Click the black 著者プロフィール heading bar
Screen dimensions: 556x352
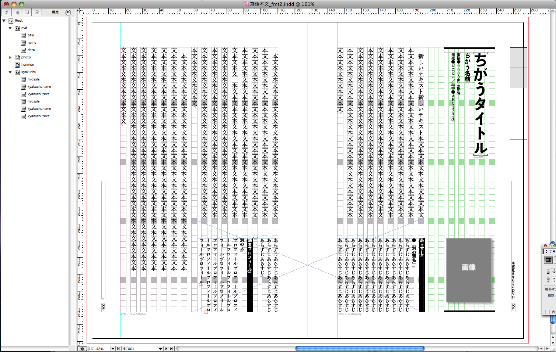click(x=250, y=275)
